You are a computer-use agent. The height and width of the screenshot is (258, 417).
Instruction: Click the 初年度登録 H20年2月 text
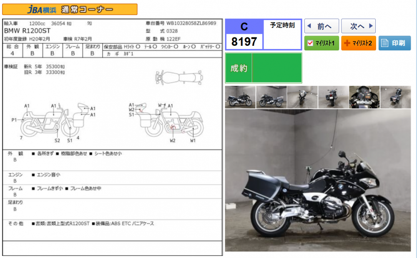pos(27,39)
